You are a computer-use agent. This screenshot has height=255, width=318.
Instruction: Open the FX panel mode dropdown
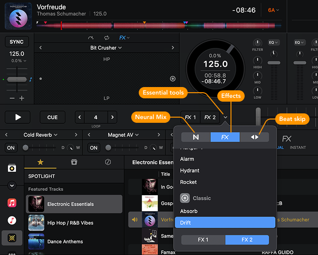coord(124,38)
